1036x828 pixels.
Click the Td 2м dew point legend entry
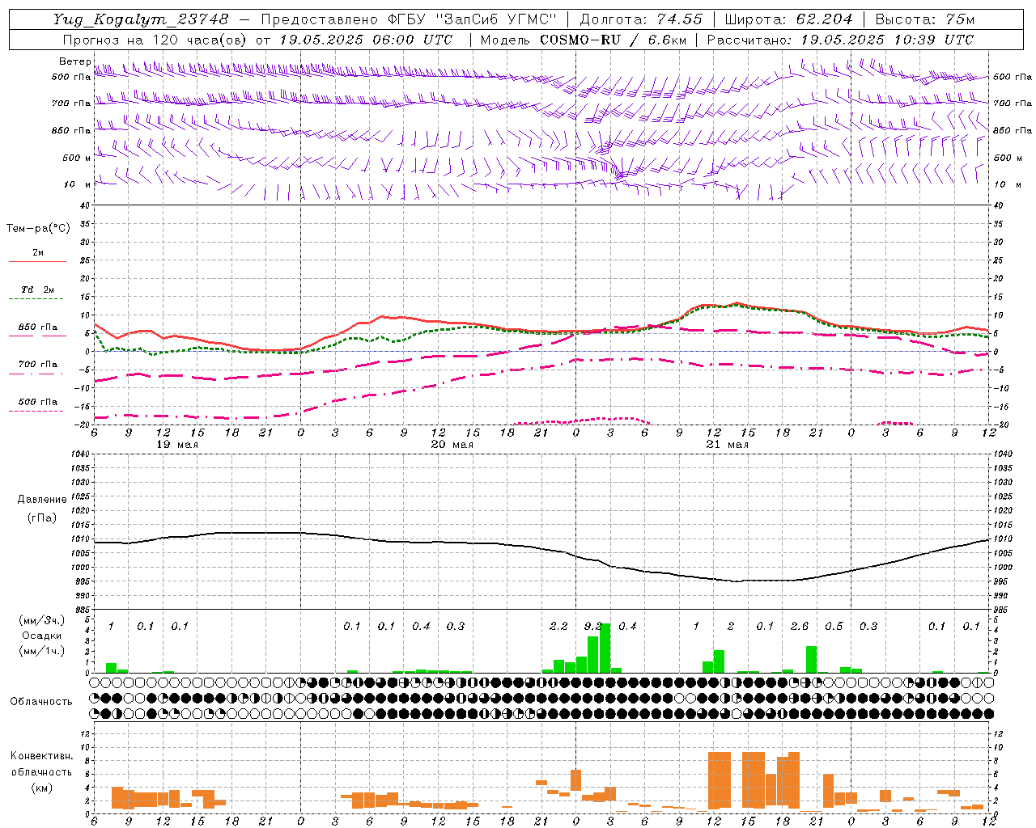point(38,289)
